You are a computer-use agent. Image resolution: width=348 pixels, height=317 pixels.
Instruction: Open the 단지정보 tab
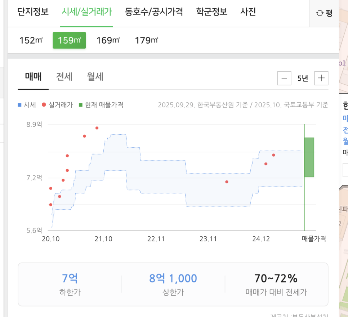click(33, 12)
